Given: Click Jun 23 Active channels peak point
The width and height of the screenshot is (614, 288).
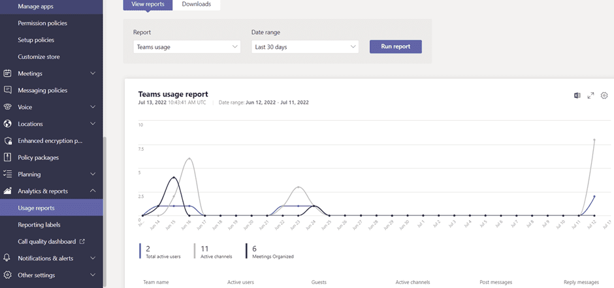Looking at the screenshot, I should click(x=299, y=187).
